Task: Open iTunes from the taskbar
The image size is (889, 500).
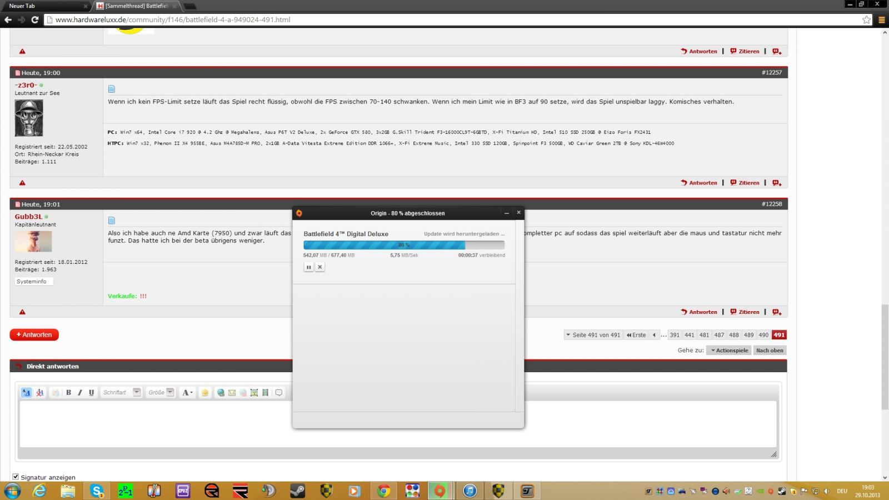Action: [470, 491]
